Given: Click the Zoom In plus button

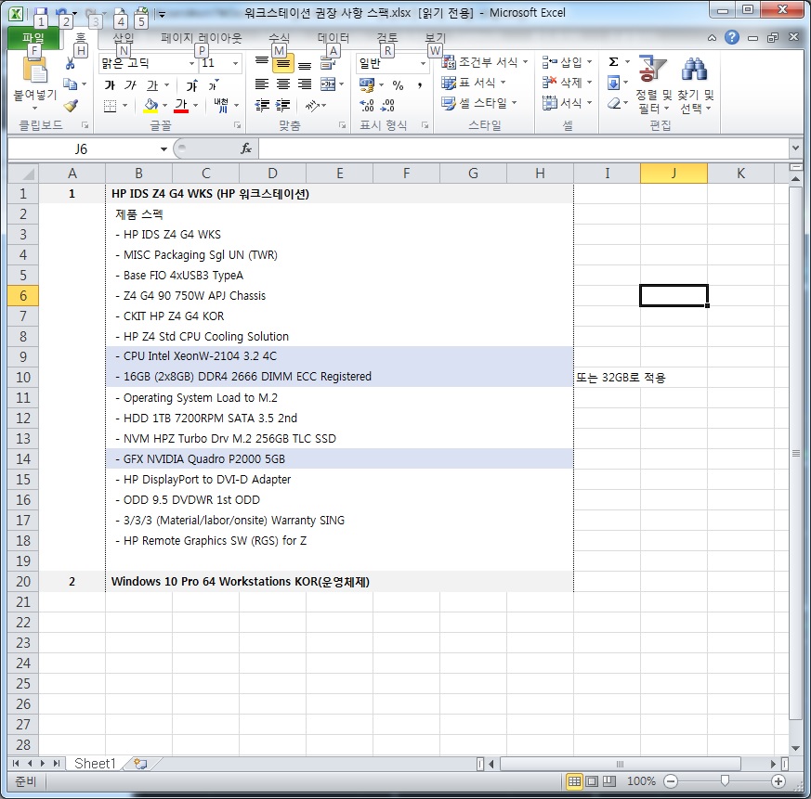Looking at the screenshot, I should (778, 781).
